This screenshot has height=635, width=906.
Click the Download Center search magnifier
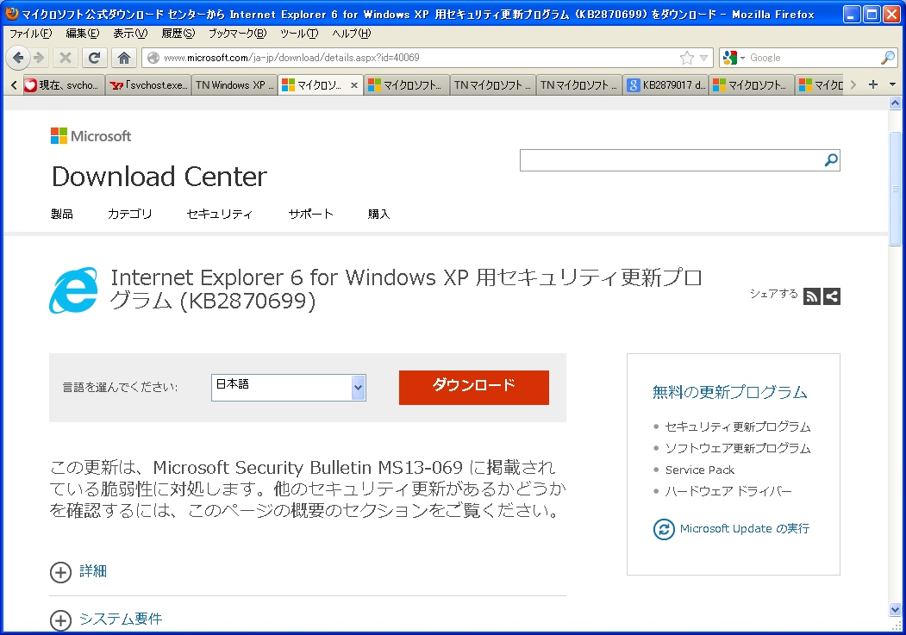click(x=830, y=160)
